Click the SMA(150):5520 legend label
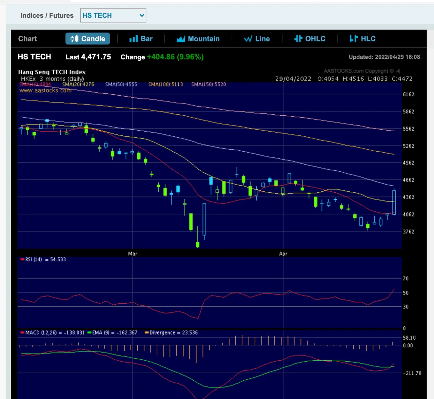434x399 pixels. (209, 84)
